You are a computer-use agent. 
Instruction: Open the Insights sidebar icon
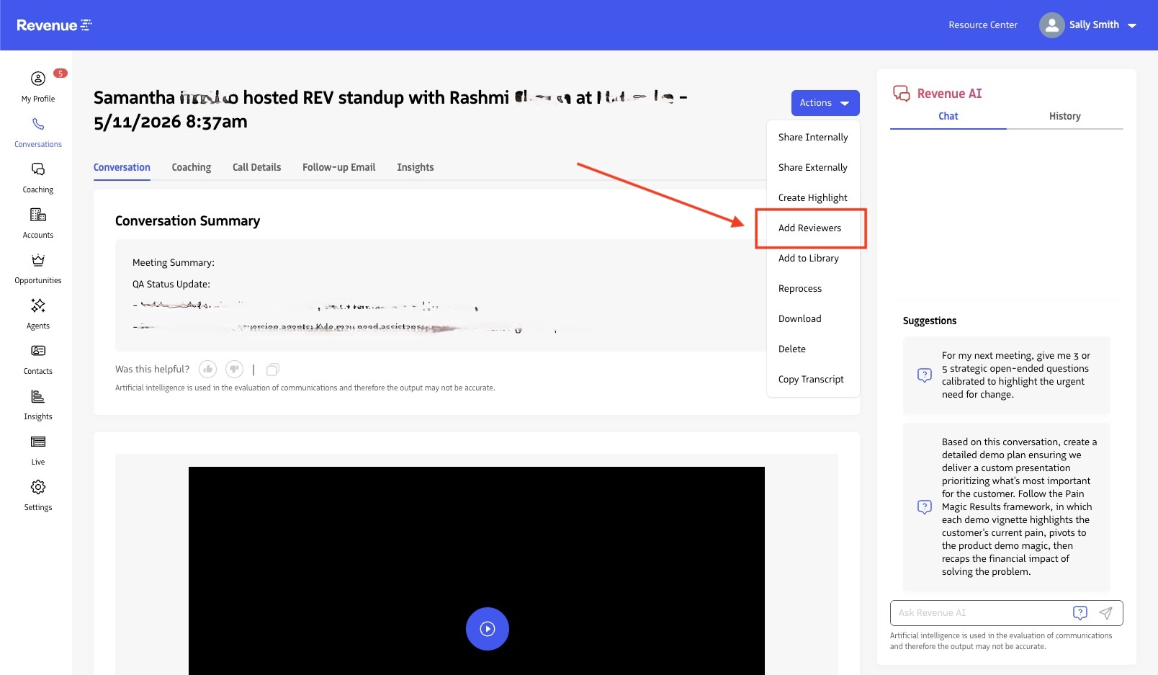(x=38, y=396)
